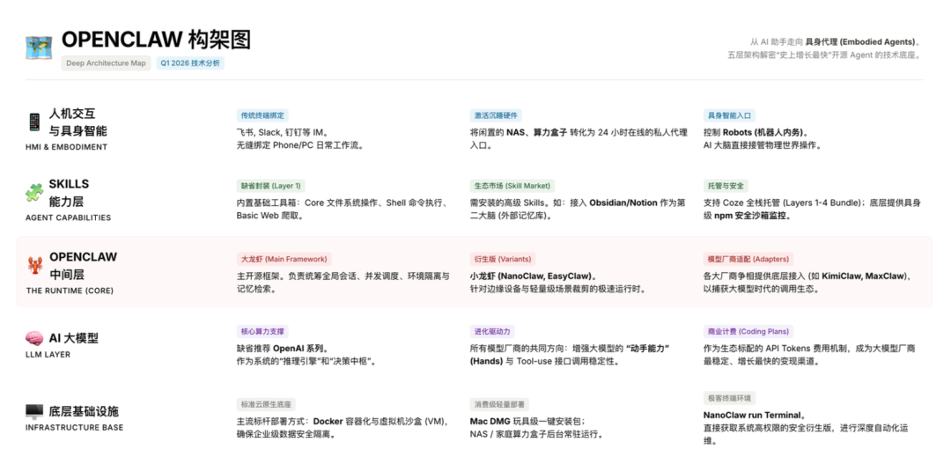Click the 模型厂商适配 (Adapters) tag
This screenshot has height=464, width=951.
(748, 259)
